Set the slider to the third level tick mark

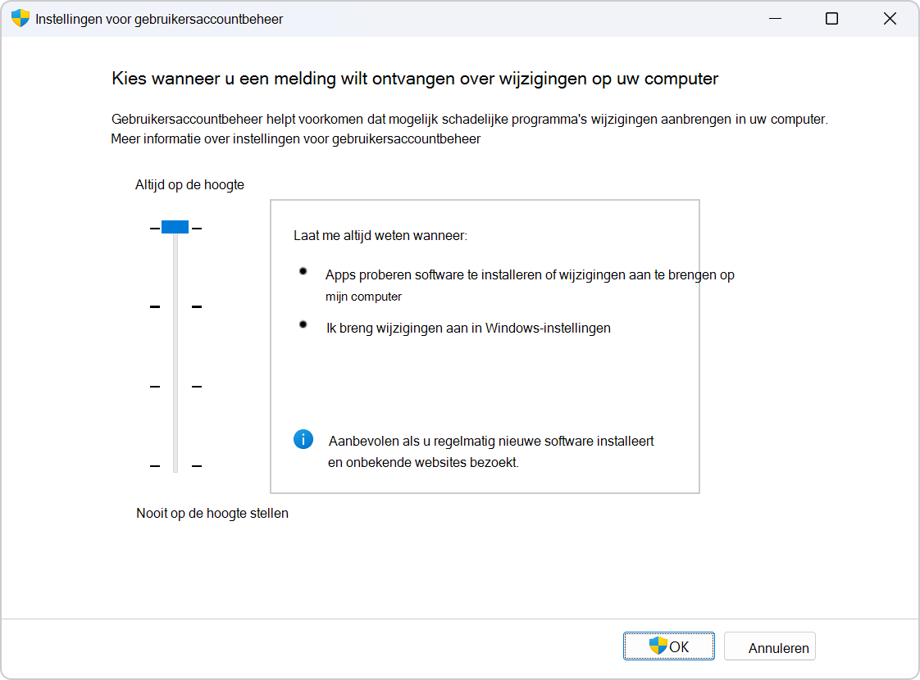[x=175, y=387]
